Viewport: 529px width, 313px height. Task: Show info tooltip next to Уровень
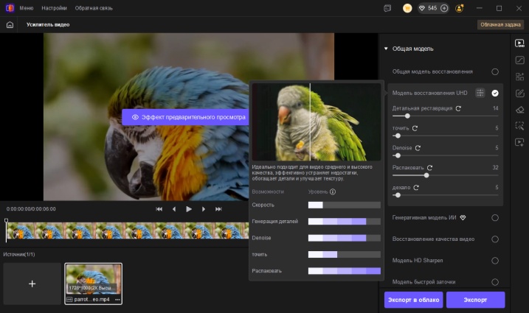(x=333, y=191)
